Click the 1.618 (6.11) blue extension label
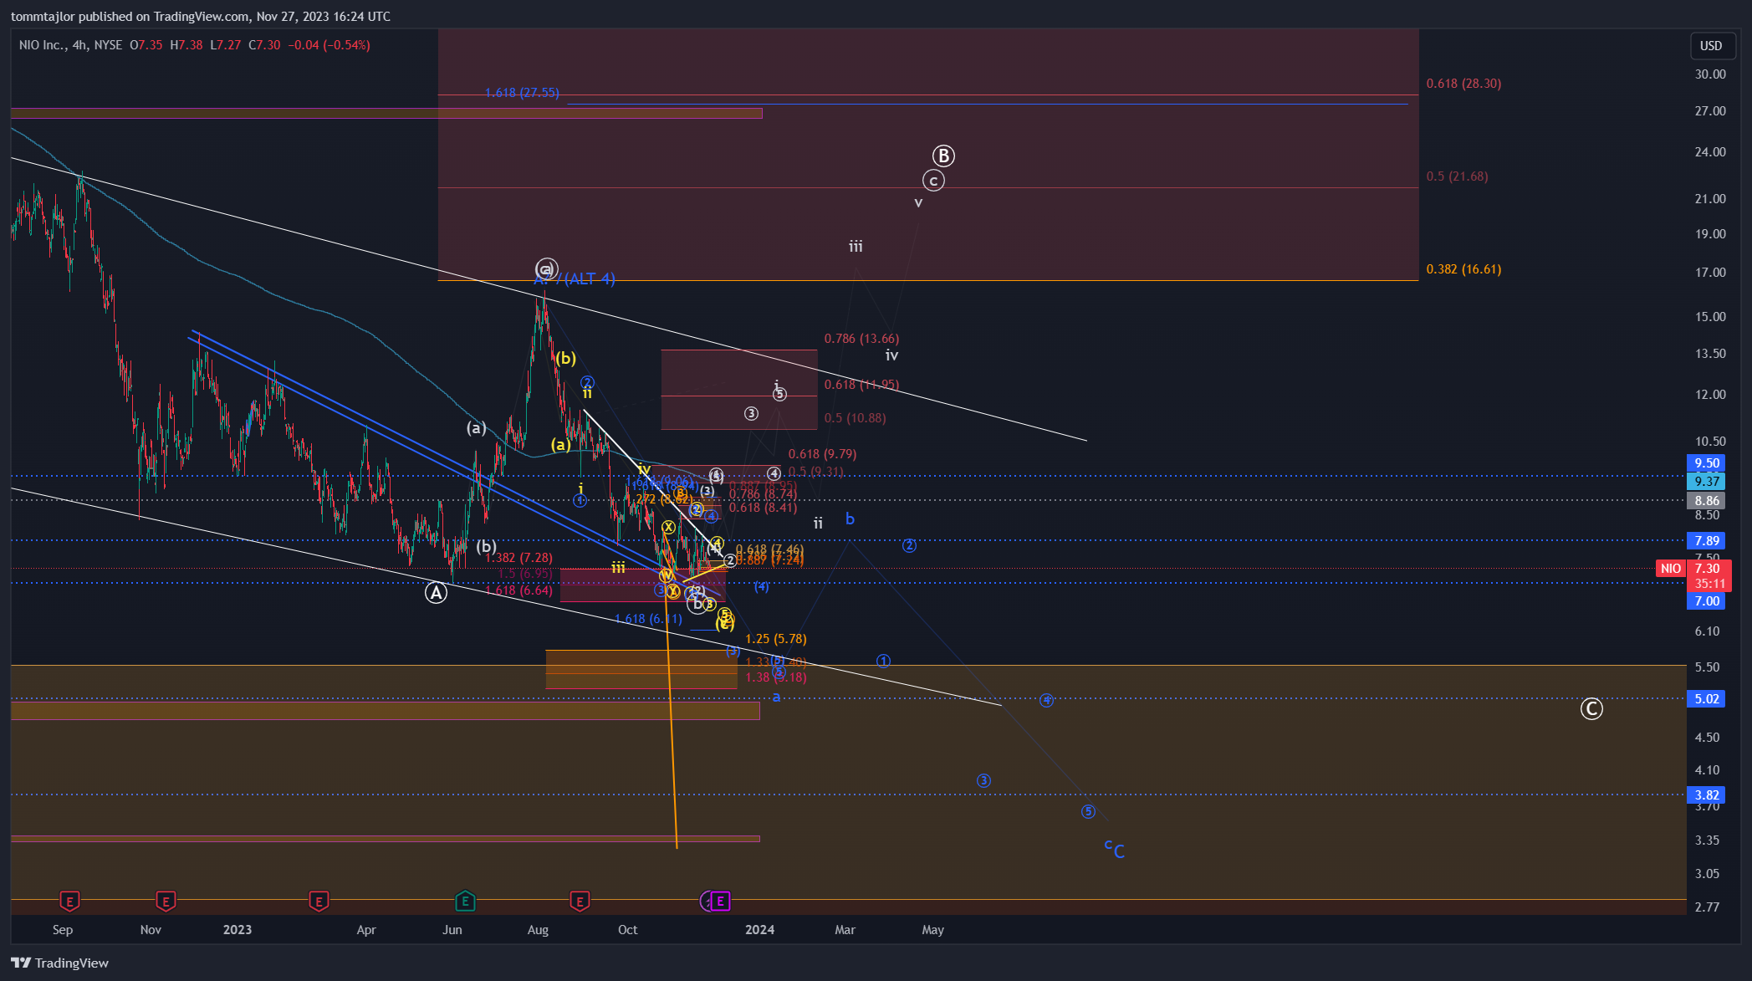The height and width of the screenshot is (981, 1752). coord(648,619)
